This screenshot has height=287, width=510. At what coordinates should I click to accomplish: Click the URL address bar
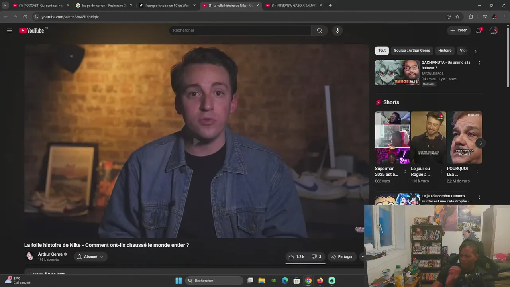[x=239, y=17]
